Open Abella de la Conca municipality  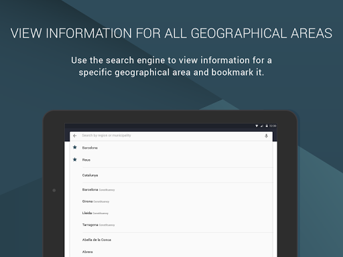pos(171,240)
